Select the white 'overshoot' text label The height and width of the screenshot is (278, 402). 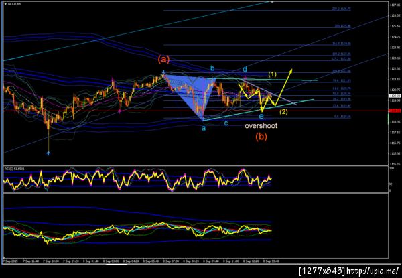[x=261, y=126]
